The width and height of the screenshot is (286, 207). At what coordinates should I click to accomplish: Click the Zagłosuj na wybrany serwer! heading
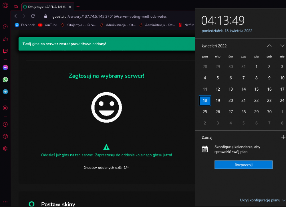tap(106, 76)
